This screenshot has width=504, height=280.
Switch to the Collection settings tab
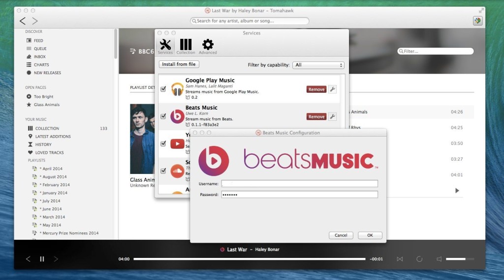coord(186,47)
